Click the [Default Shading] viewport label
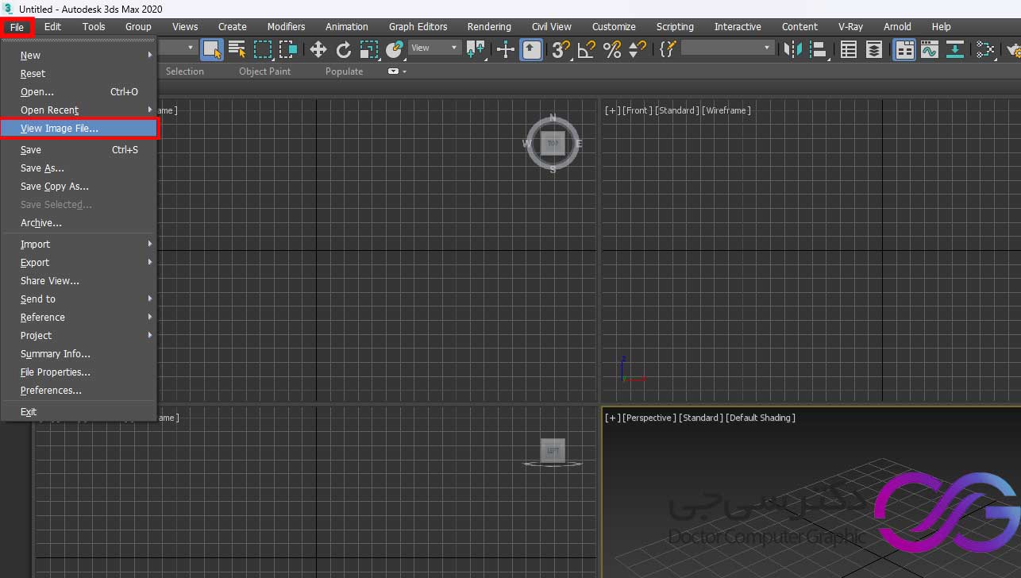The image size is (1021, 578). click(761, 418)
